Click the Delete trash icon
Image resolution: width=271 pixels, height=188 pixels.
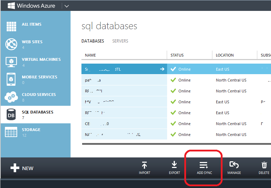[264, 165]
